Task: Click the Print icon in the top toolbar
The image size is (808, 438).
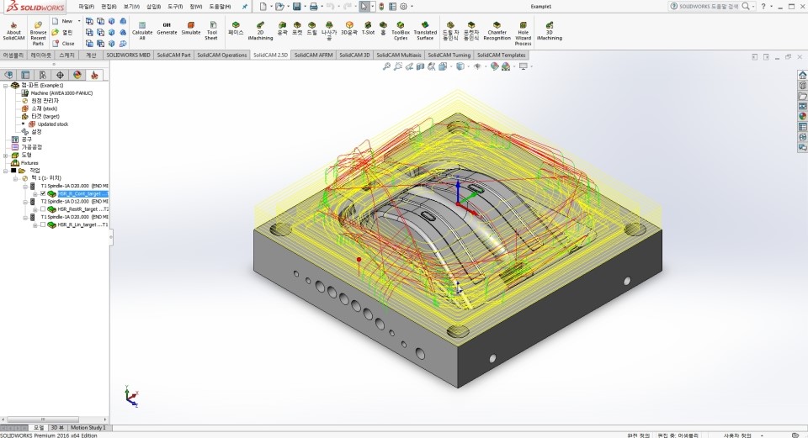Action: pyautogui.click(x=313, y=7)
